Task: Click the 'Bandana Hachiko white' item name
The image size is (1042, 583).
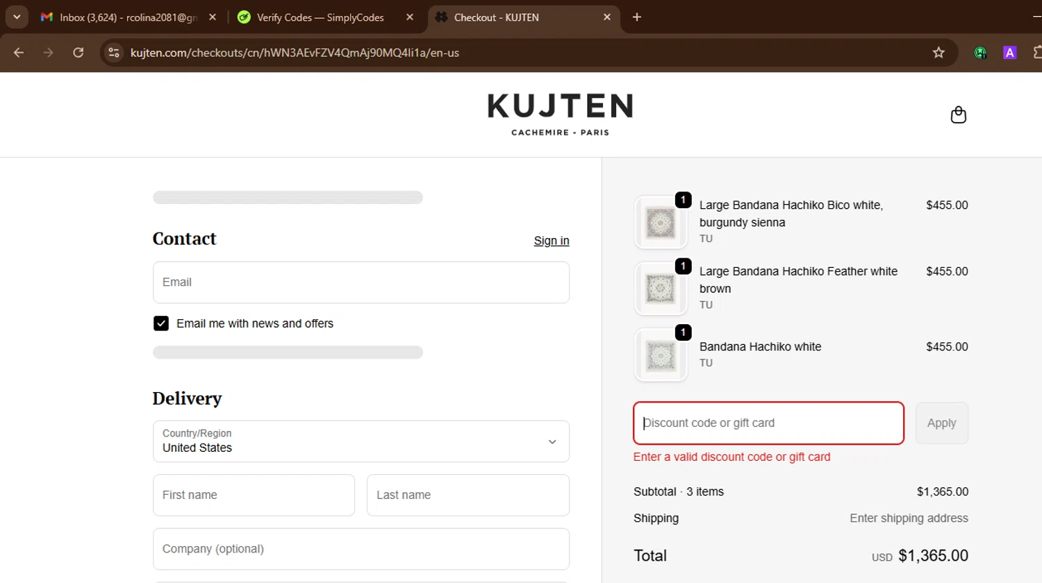Action: (x=760, y=346)
